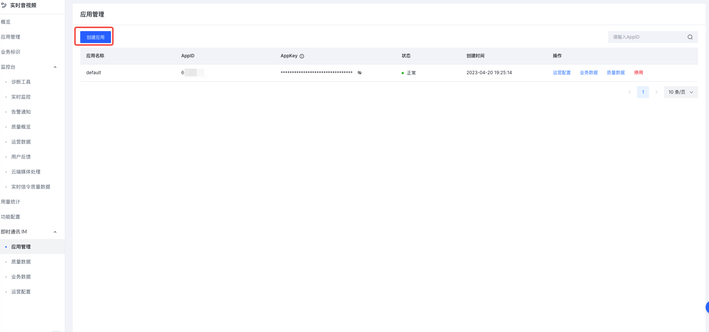Select 诊断工具 in sidebar
709x332 pixels.
(x=21, y=82)
